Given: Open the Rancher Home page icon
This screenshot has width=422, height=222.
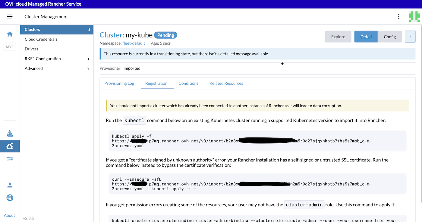Looking at the screenshot, I should (10, 34).
